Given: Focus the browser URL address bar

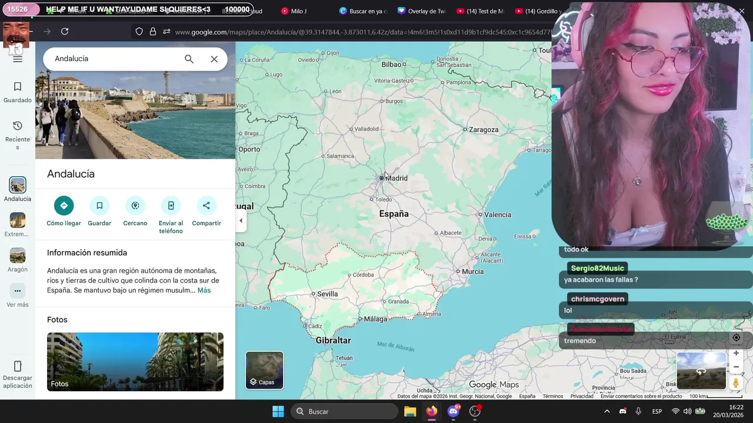Looking at the screenshot, I should click(362, 32).
